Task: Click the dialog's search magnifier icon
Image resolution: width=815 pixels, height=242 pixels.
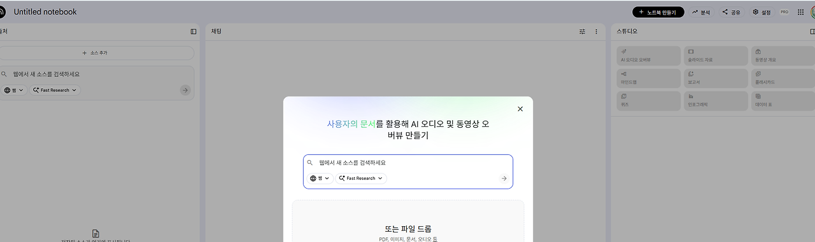Action: point(310,163)
